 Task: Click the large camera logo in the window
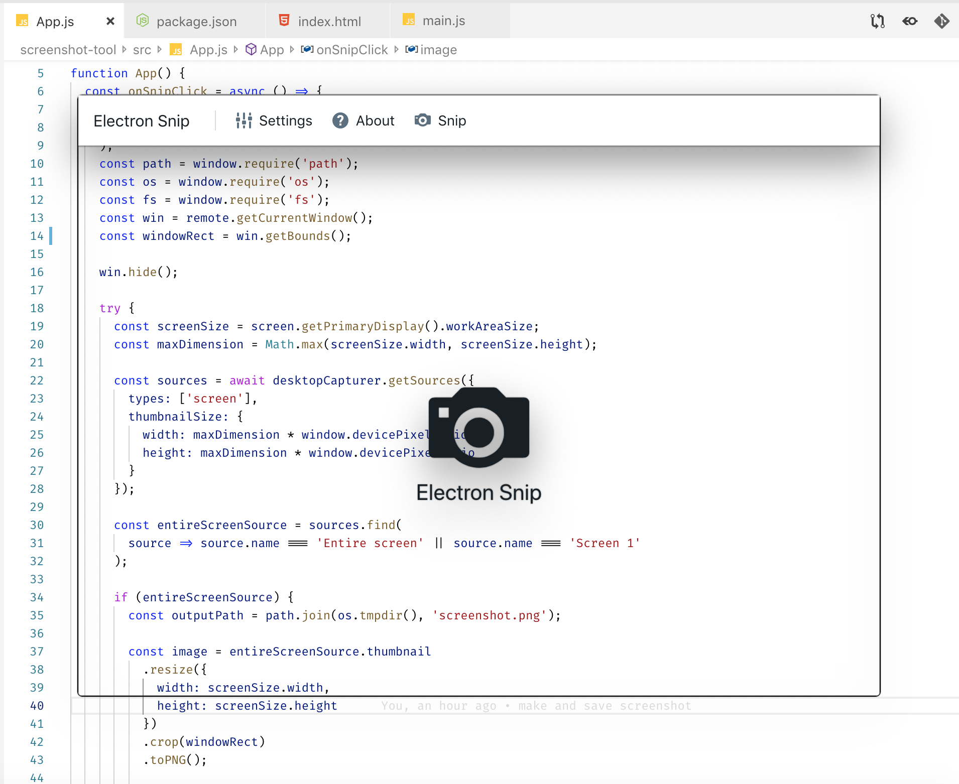[x=478, y=427]
